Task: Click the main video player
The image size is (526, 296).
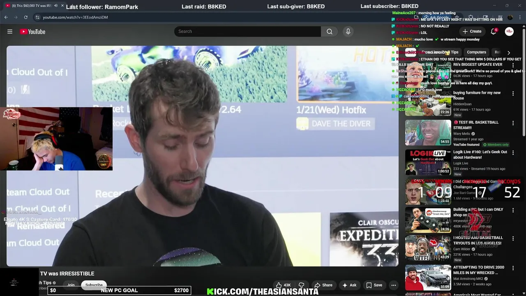Action: click(x=202, y=156)
